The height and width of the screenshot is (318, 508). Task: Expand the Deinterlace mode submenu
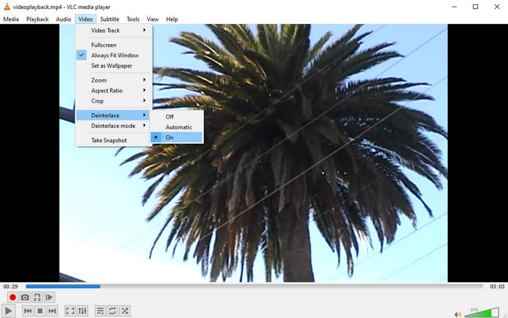tap(114, 126)
